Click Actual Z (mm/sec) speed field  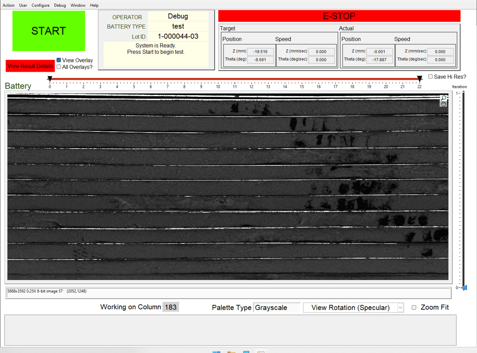coord(440,51)
